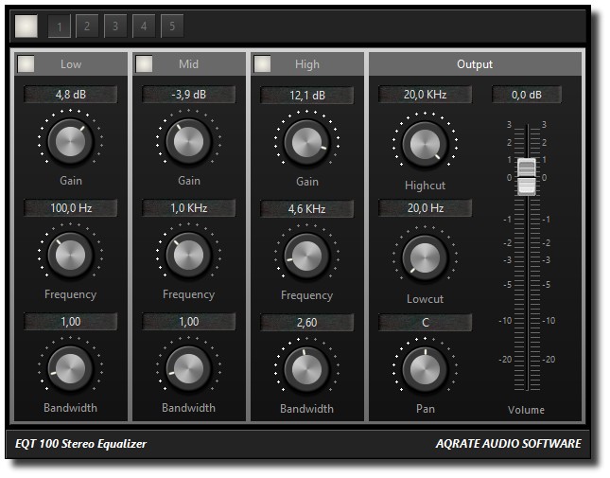The width and height of the screenshot is (610, 478).
Task: Click the Mid band bandwidth value field
Action: [189, 322]
